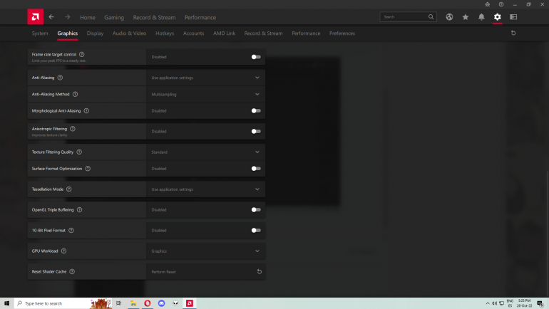The height and width of the screenshot is (309, 549).
Task: Open Record & Stream in top navigation
Action: (x=155, y=17)
